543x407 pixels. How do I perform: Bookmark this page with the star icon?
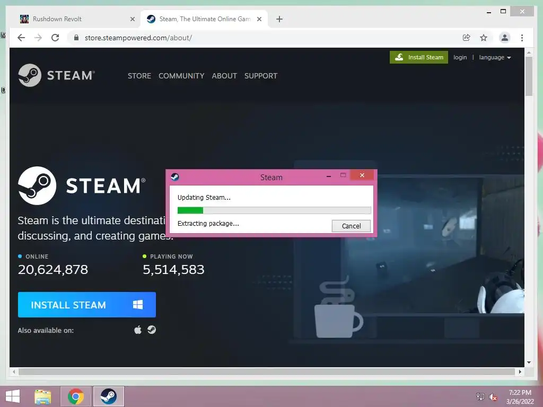click(x=484, y=38)
